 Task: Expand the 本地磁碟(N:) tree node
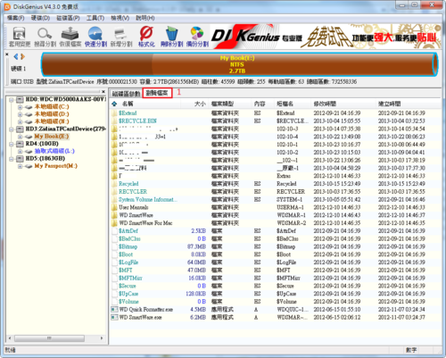click(x=20, y=121)
